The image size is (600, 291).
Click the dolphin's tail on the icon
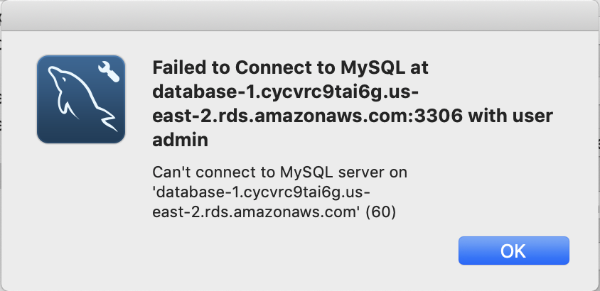pyautogui.click(x=108, y=121)
